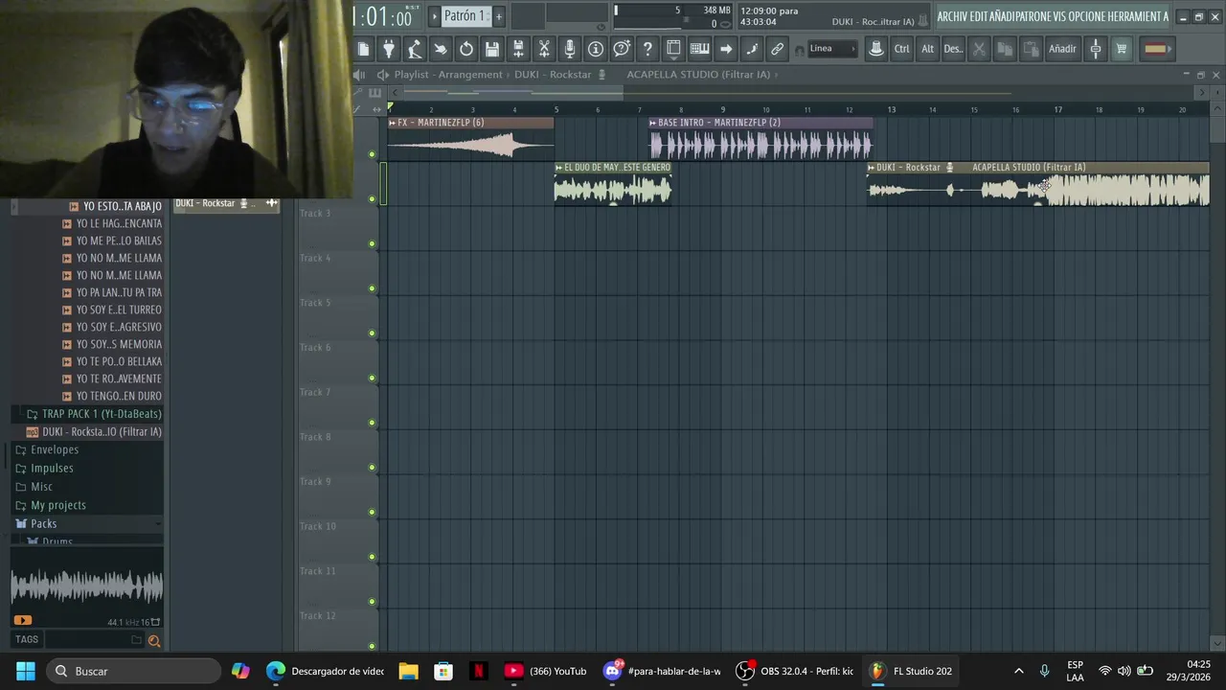This screenshot has width=1226, height=690.
Task: Click the step curve icon beside the link icon
Action: pos(752,49)
